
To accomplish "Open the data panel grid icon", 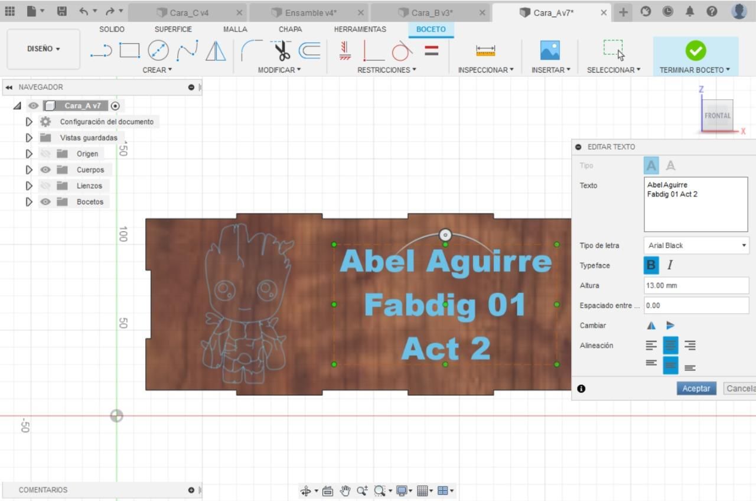I will tap(10, 11).
